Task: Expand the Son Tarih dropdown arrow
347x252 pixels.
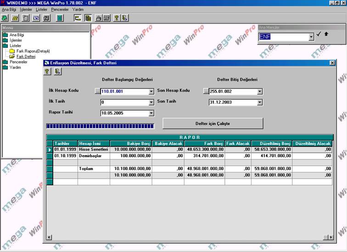Action: [260, 102]
